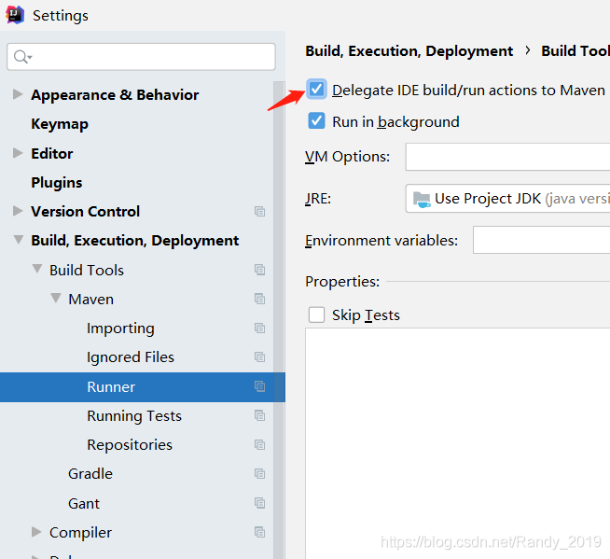Select Gradle build tool settings
The height and width of the screenshot is (559, 610).
90,474
